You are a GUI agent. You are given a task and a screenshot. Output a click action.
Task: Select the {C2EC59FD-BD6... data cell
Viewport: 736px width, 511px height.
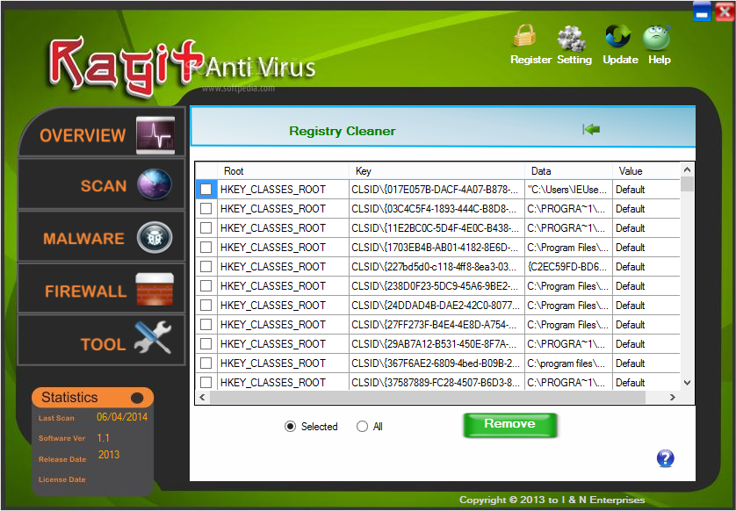(x=568, y=267)
